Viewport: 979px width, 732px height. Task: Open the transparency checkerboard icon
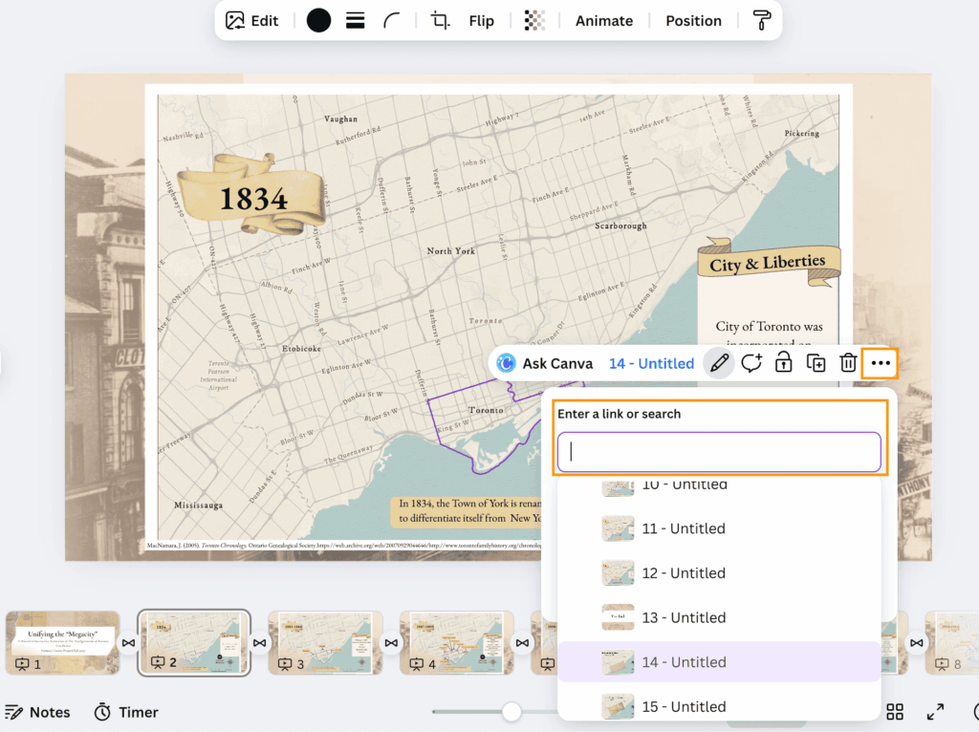pyautogui.click(x=535, y=21)
